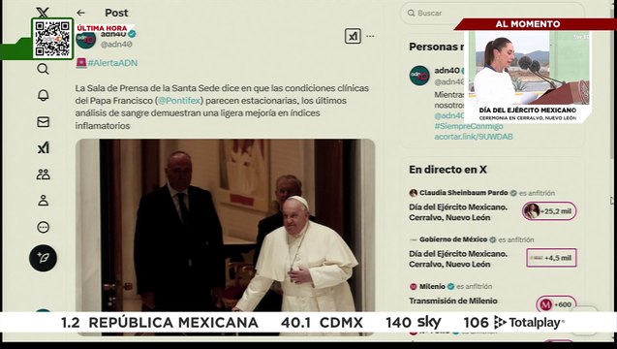Join Gobierno de México live +4,5 mil
This screenshot has width=617, height=349.
552,258
